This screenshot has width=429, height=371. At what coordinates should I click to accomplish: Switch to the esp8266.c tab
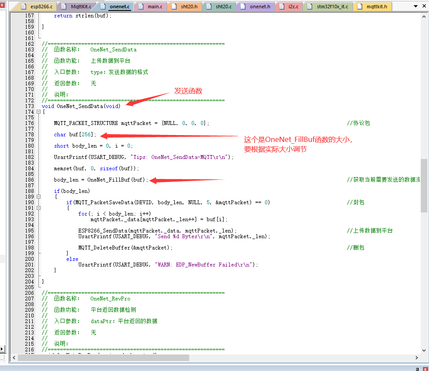click(x=41, y=6)
